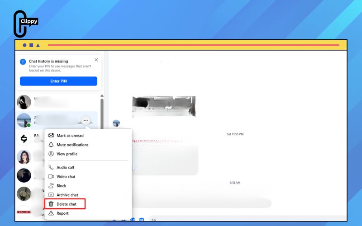This screenshot has width=362, height=226.
Task: Dismiss the Chat history is missing notice
Action: [x=96, y=60]
